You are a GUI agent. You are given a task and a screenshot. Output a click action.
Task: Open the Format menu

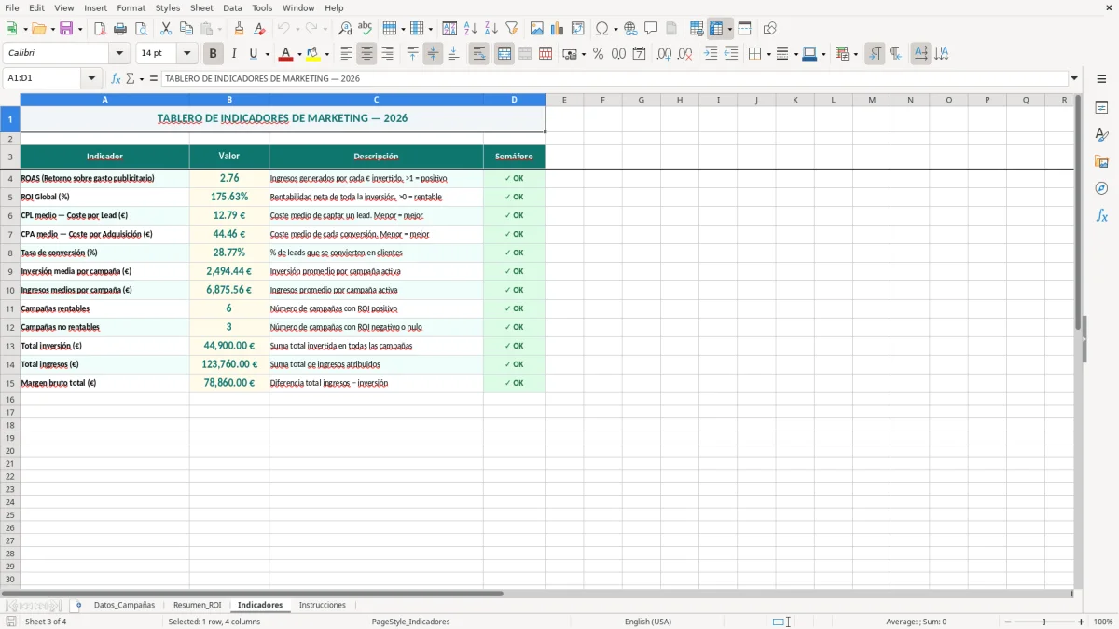[131, 7]
